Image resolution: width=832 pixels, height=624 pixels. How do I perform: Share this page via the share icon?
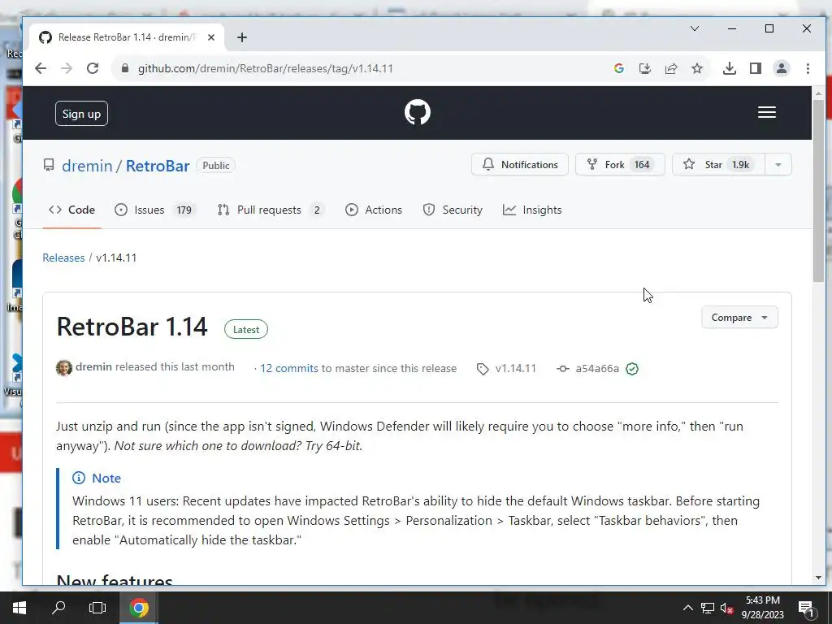coord(671,68)
